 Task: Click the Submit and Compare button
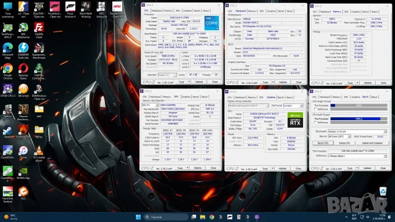(372, 143)
